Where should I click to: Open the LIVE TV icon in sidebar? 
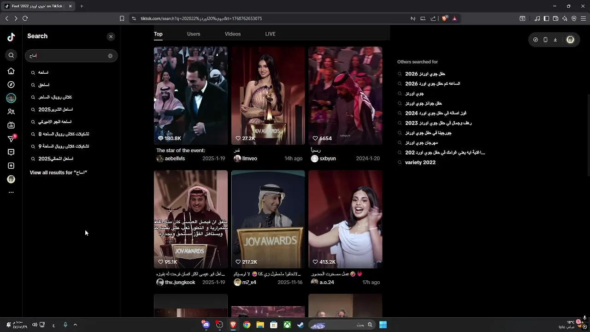(11, 125)
